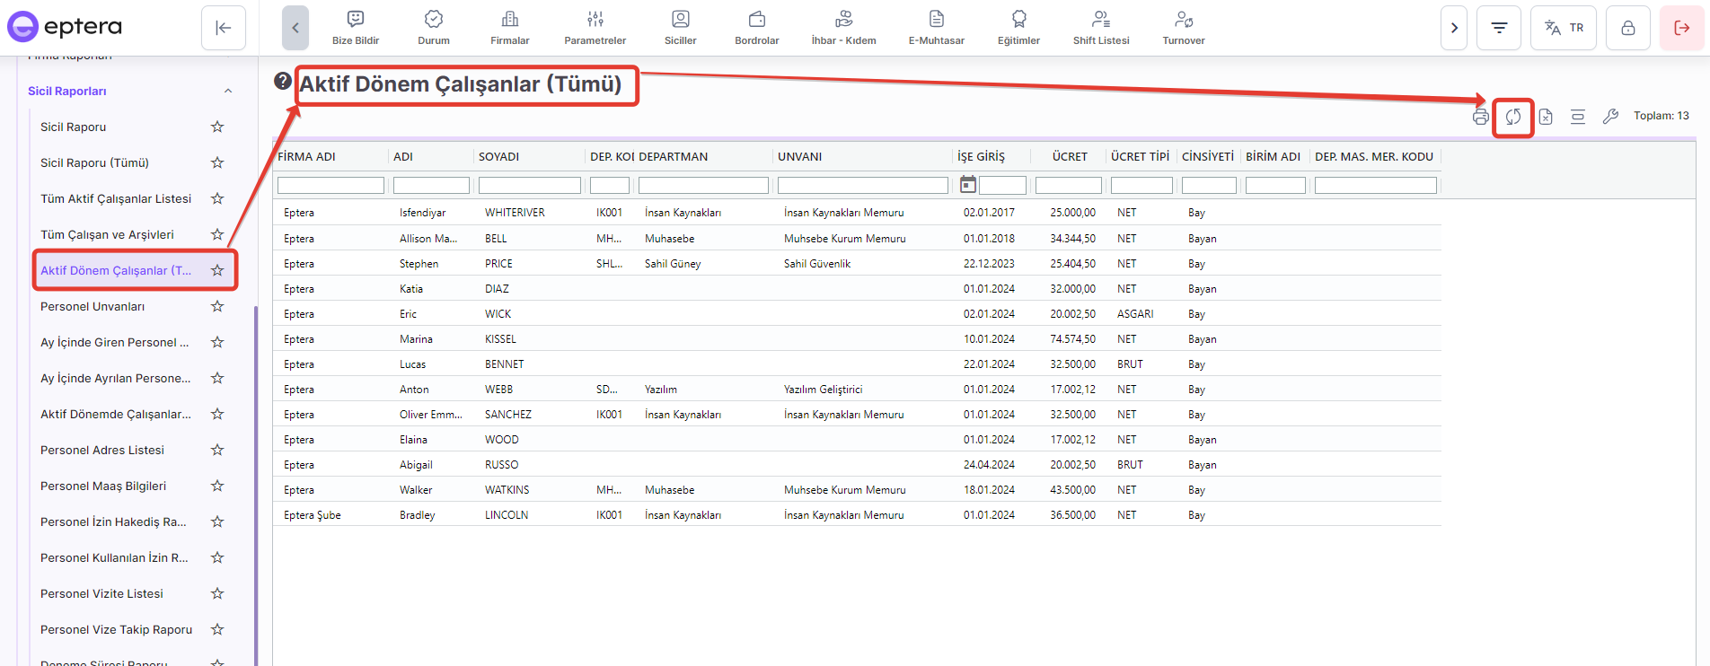The width and height of the screenshot is (1710, 666).
Task: Open the İşe Giriş calendar picker
Action: click(967, 185)
